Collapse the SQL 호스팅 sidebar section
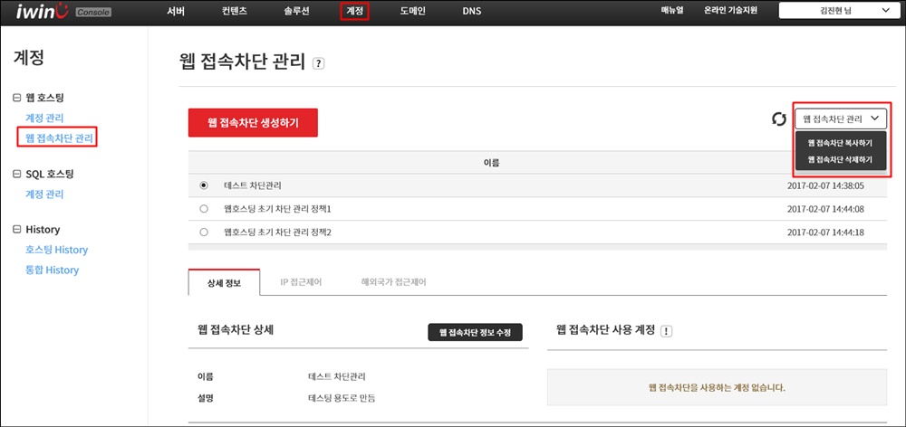 click(x=16, y=174)
